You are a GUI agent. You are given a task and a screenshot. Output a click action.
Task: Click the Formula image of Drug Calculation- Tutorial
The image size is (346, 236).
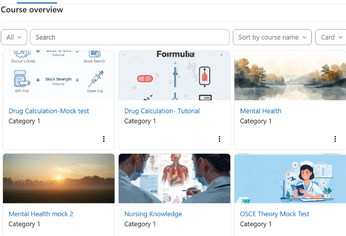[174, 75]
